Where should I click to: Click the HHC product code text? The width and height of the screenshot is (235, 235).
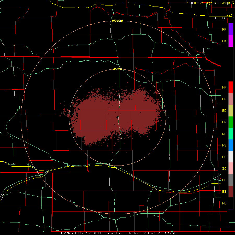(x=229, y=16)
